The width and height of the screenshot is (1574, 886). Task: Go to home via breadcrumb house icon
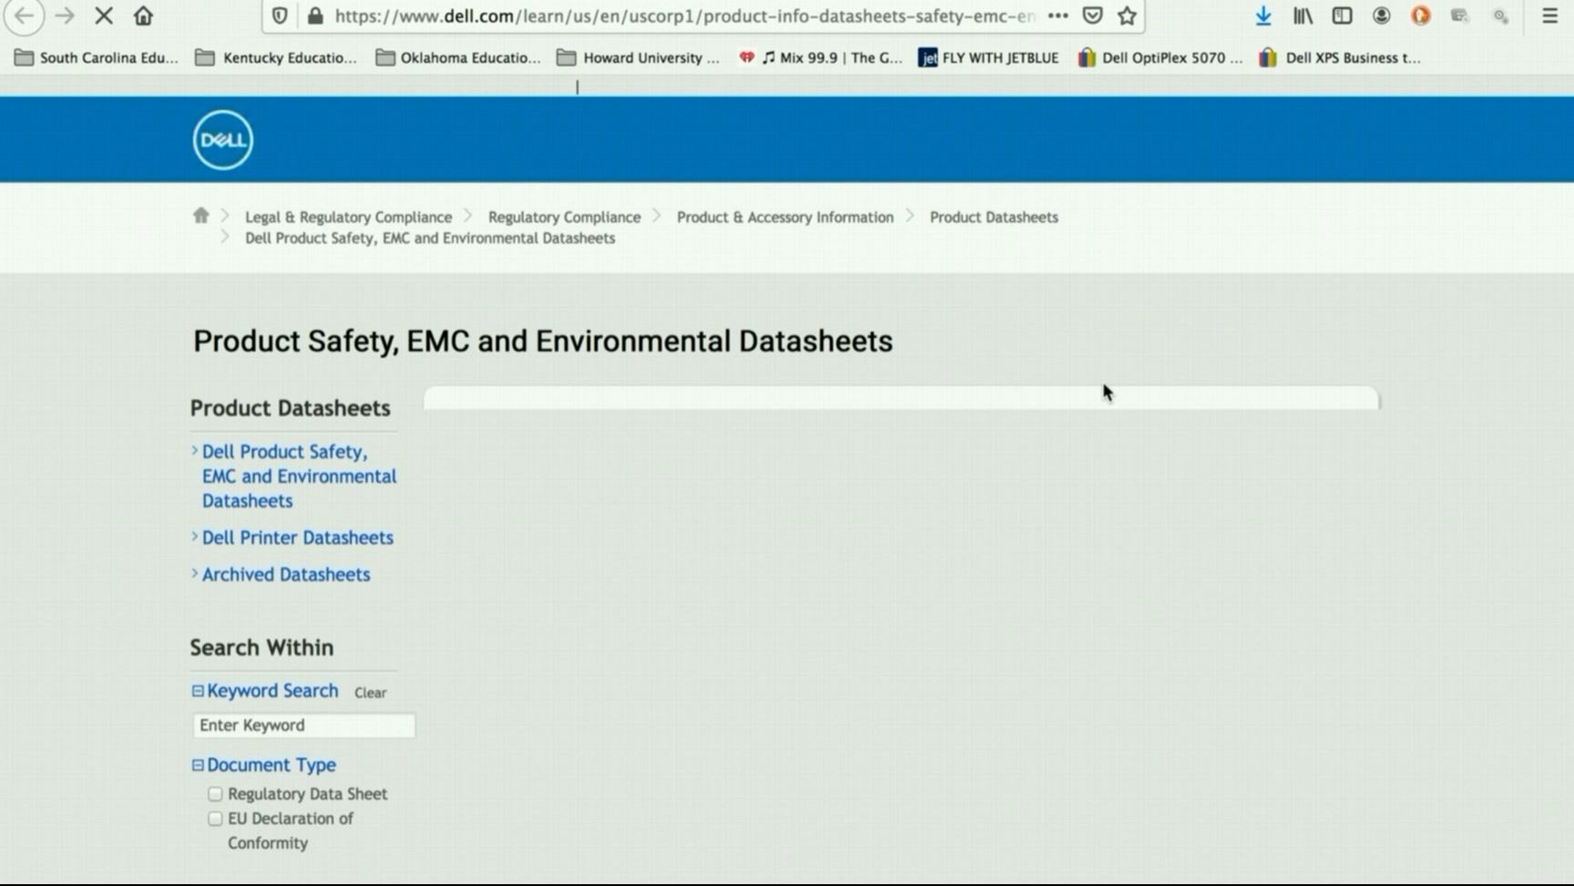click(201, 216)
